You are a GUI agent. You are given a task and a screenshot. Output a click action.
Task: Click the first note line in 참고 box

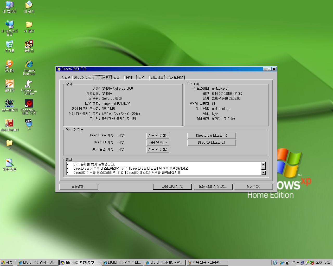[x=94, y=164]
